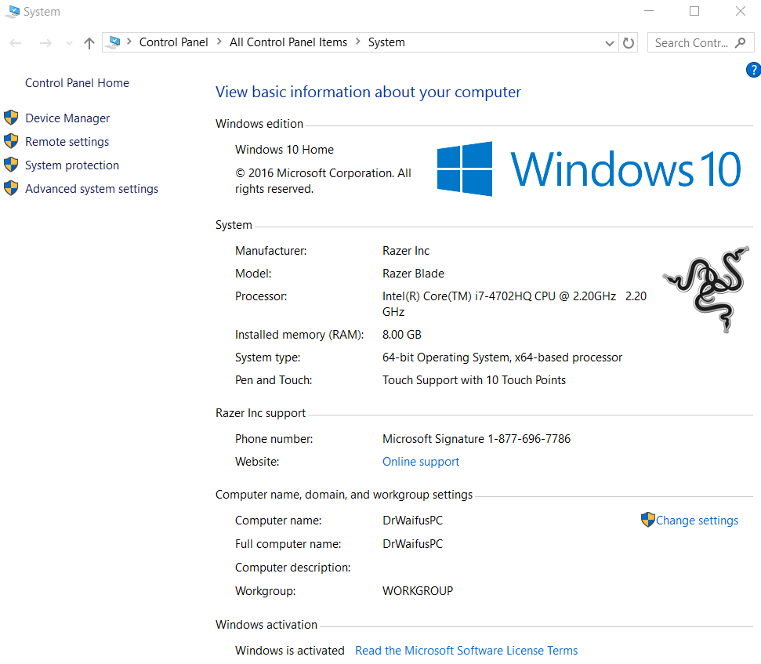Click the 'Windows is activated' status text
This screenshot has height=664, width=761.
coord(290,651)
